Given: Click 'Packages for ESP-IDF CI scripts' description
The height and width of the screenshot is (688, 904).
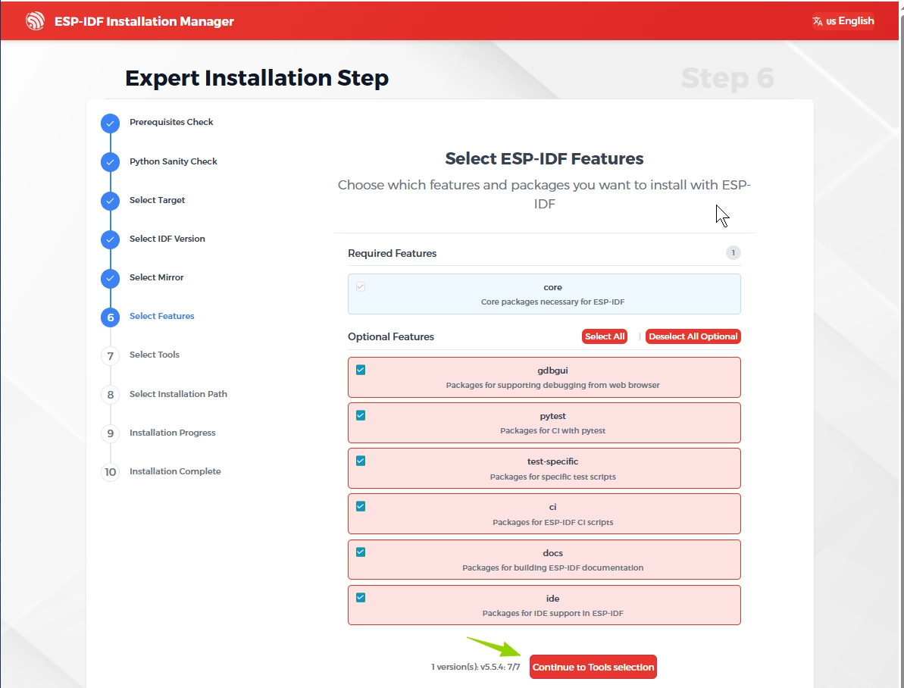Looking at the screenshot, I should (x=552, y=523).
